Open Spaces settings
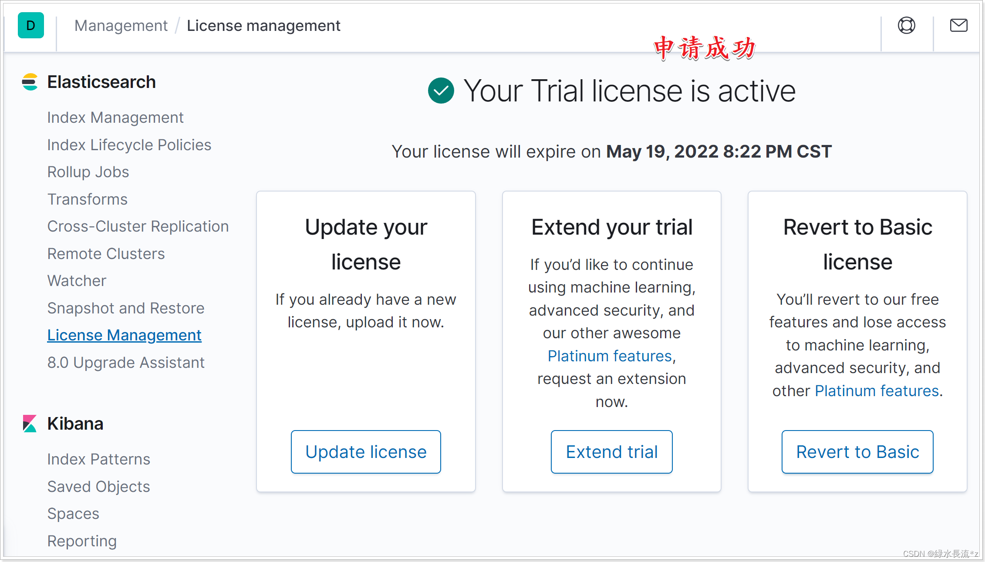The height and width of the screenshot is (562, 985). [73, 514]
